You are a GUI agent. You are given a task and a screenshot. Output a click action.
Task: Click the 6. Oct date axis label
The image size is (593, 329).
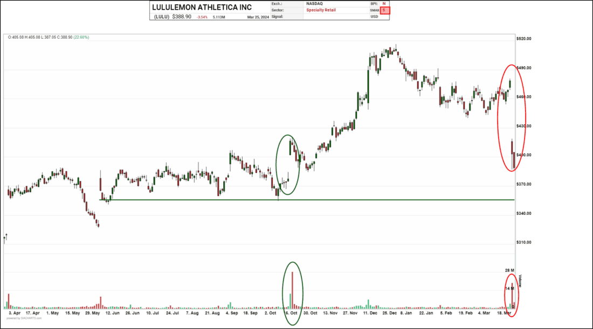pos(292,312)
